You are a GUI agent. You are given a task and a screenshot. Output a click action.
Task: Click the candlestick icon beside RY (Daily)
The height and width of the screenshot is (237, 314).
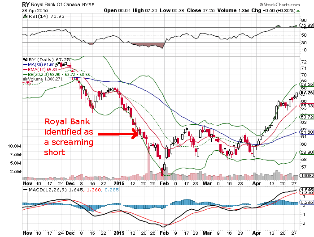coord(26,59)
